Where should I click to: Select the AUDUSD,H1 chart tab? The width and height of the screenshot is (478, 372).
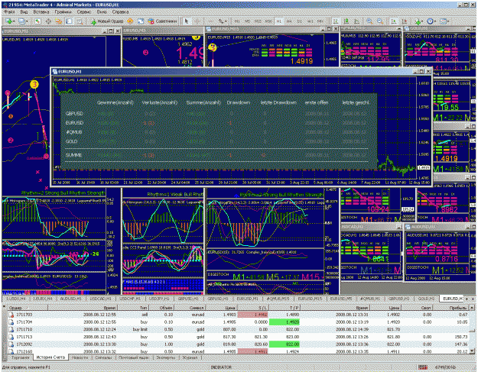(x=70, y=299)
